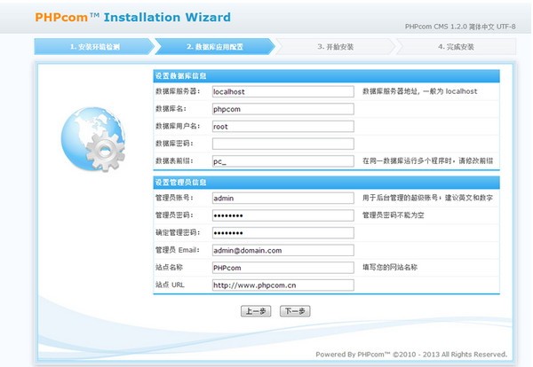Viewport: 533px width, 367px height.
Task: Select step 2 数据库应用配置 tab
Action: pos(215,46)
